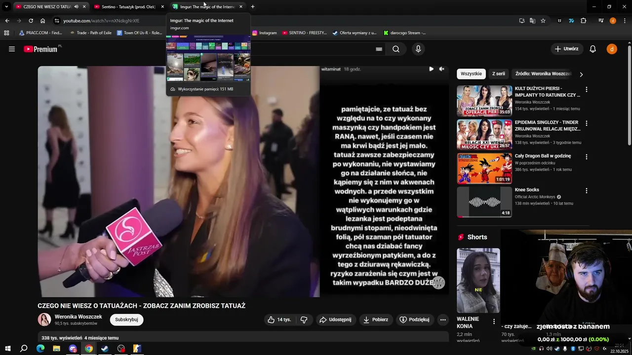Open Trade - Path of Exile bookmark

point(90,33)
